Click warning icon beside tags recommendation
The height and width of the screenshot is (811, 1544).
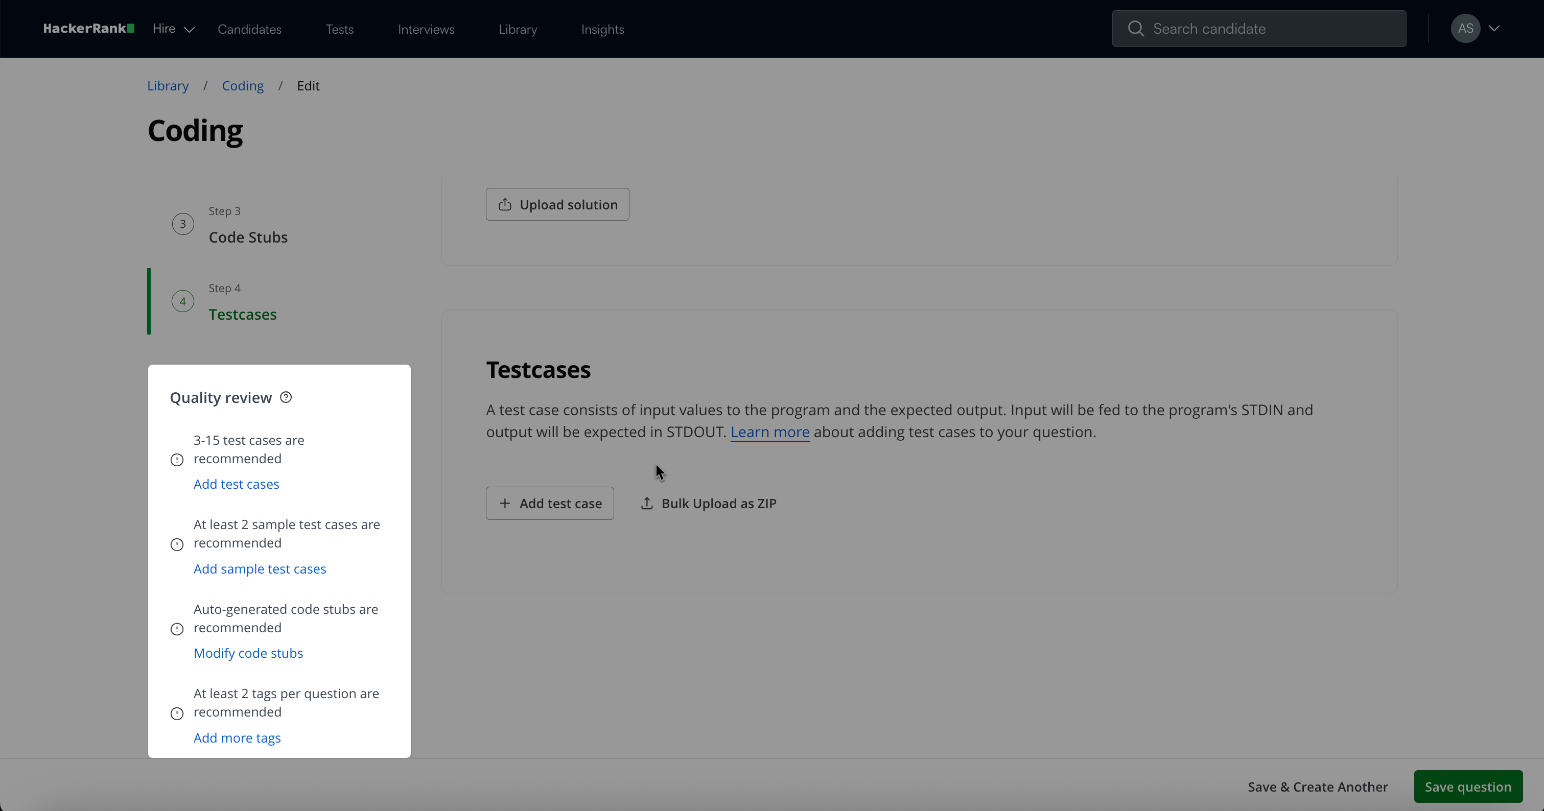(x=177, y=713)
